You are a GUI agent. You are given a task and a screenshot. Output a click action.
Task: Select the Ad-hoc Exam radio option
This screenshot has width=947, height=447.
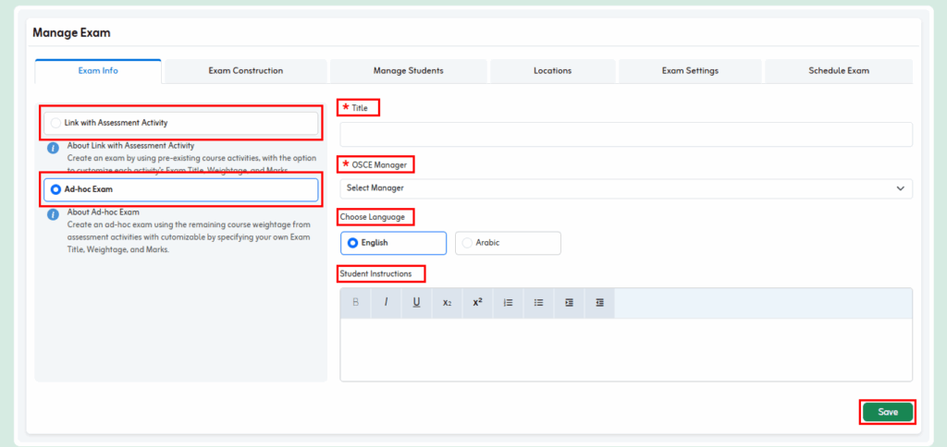57,189
